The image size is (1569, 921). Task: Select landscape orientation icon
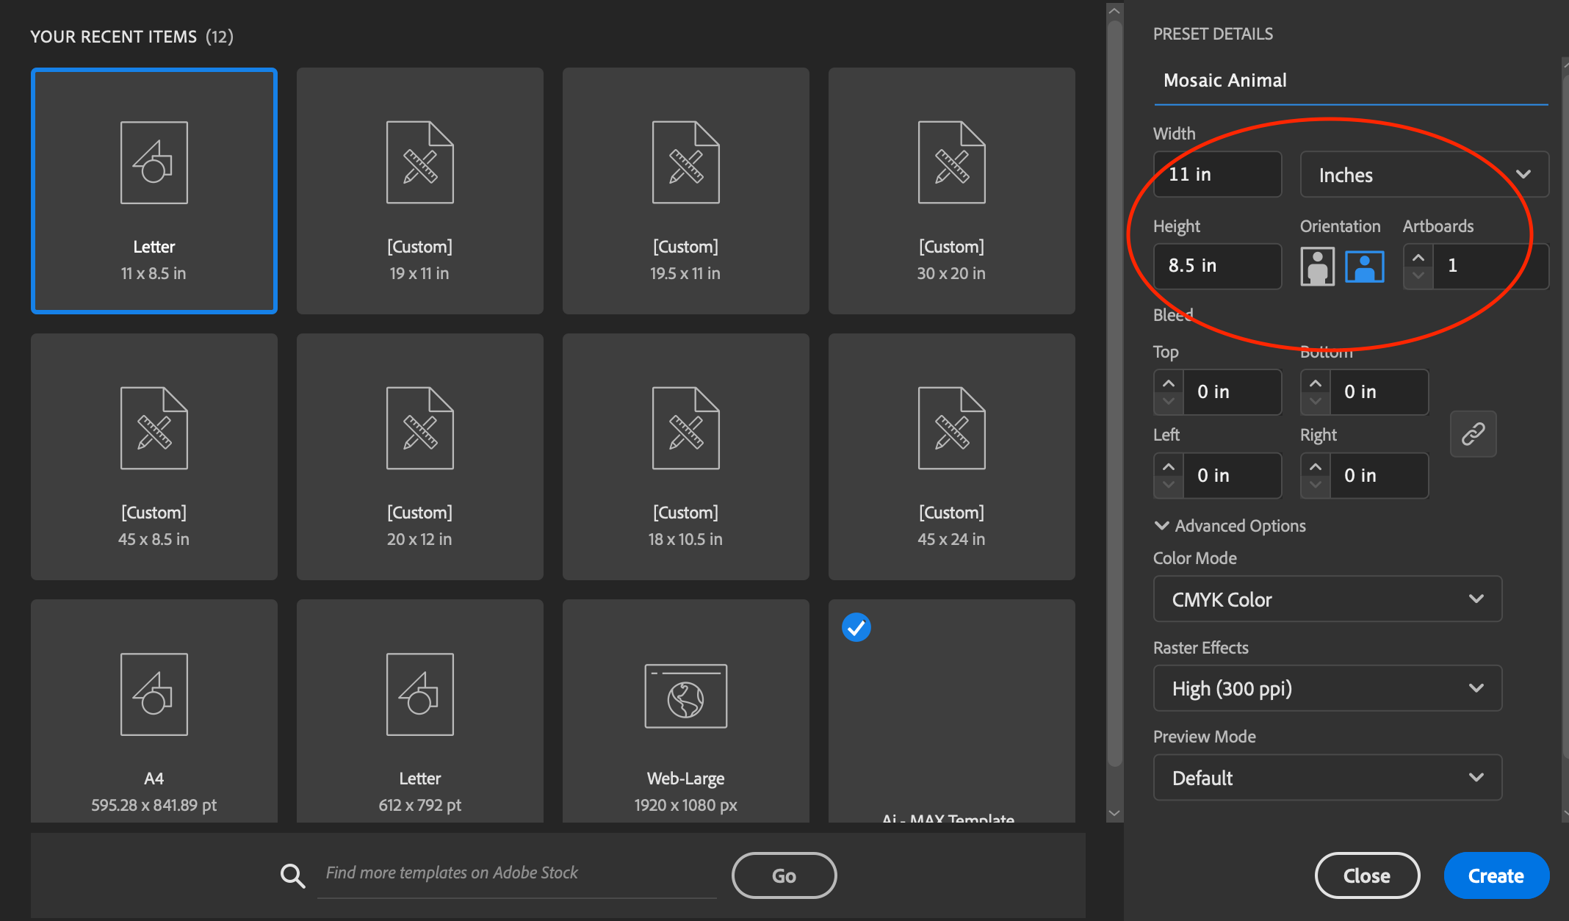[1364, 266]
